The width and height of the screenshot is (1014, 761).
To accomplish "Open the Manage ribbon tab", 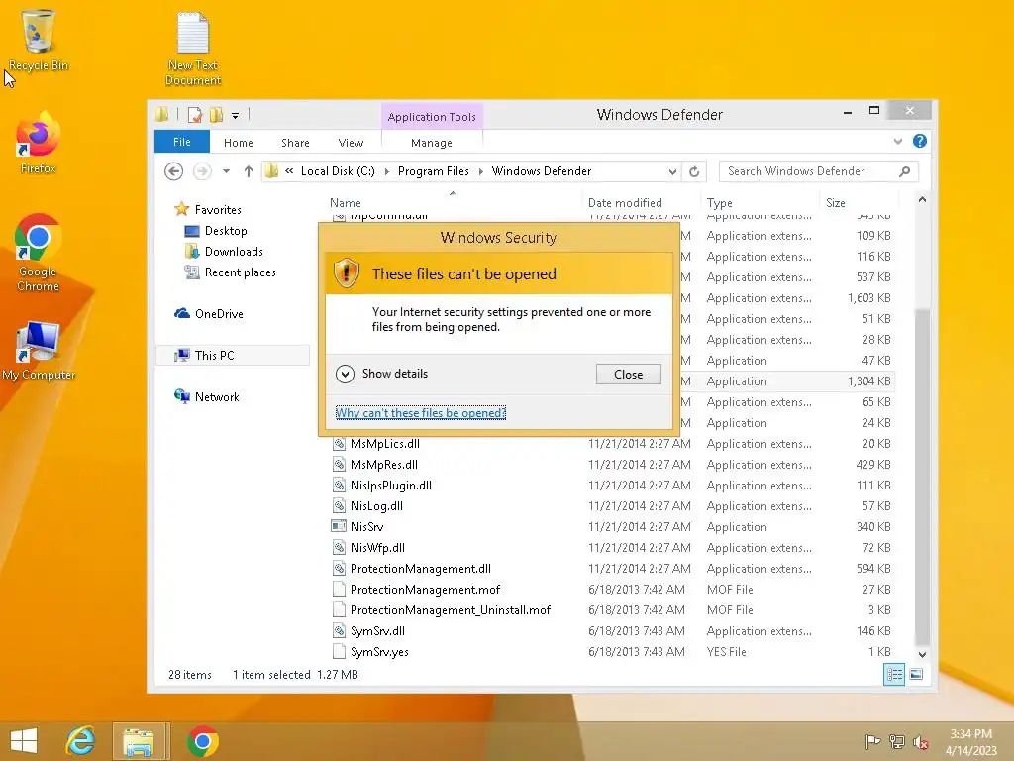I will (x=432, y=143).
